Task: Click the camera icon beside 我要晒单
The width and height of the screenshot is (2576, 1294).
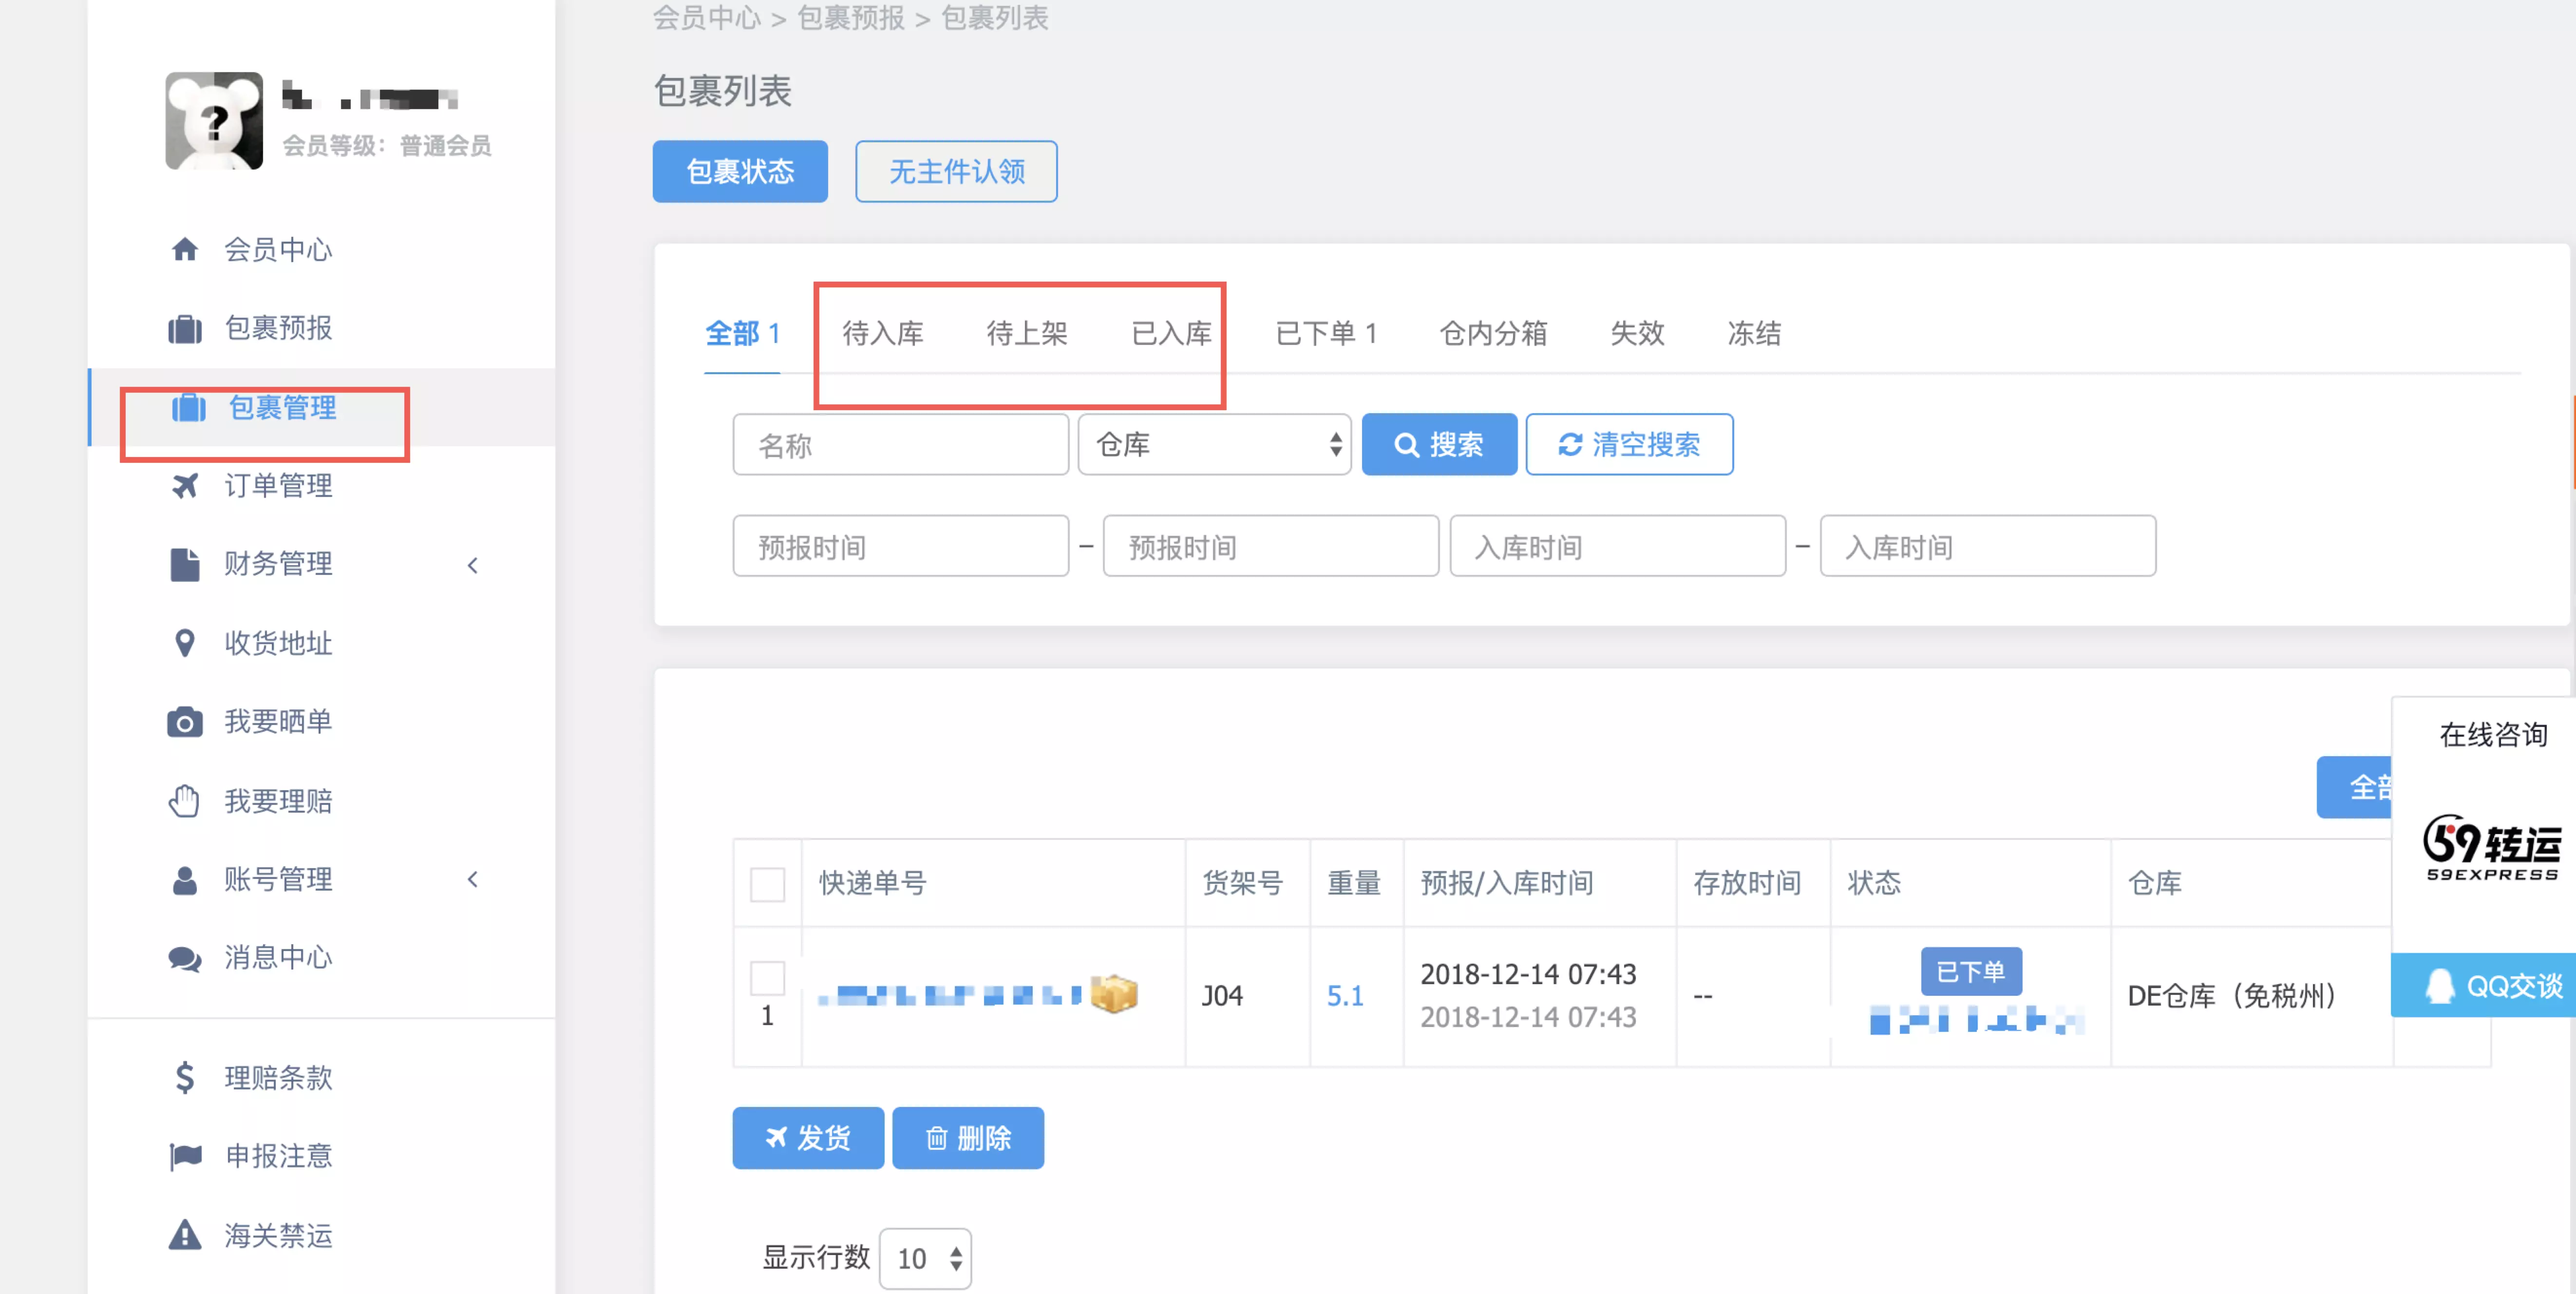Action: coord(185,722)
